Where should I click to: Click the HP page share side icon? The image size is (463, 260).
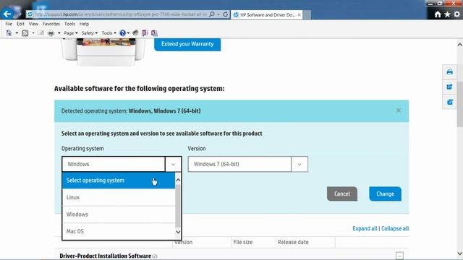[450, 87]
